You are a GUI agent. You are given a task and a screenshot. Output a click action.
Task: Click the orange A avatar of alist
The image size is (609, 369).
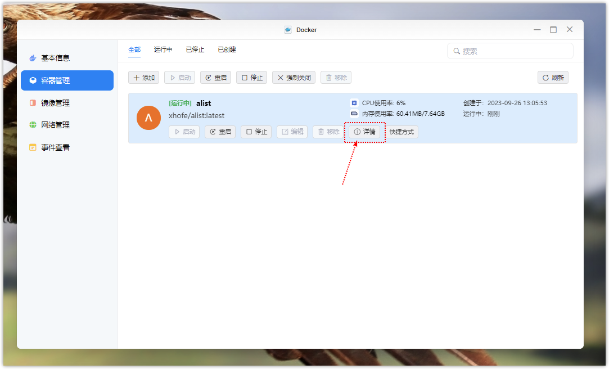[x=149, y=118]
